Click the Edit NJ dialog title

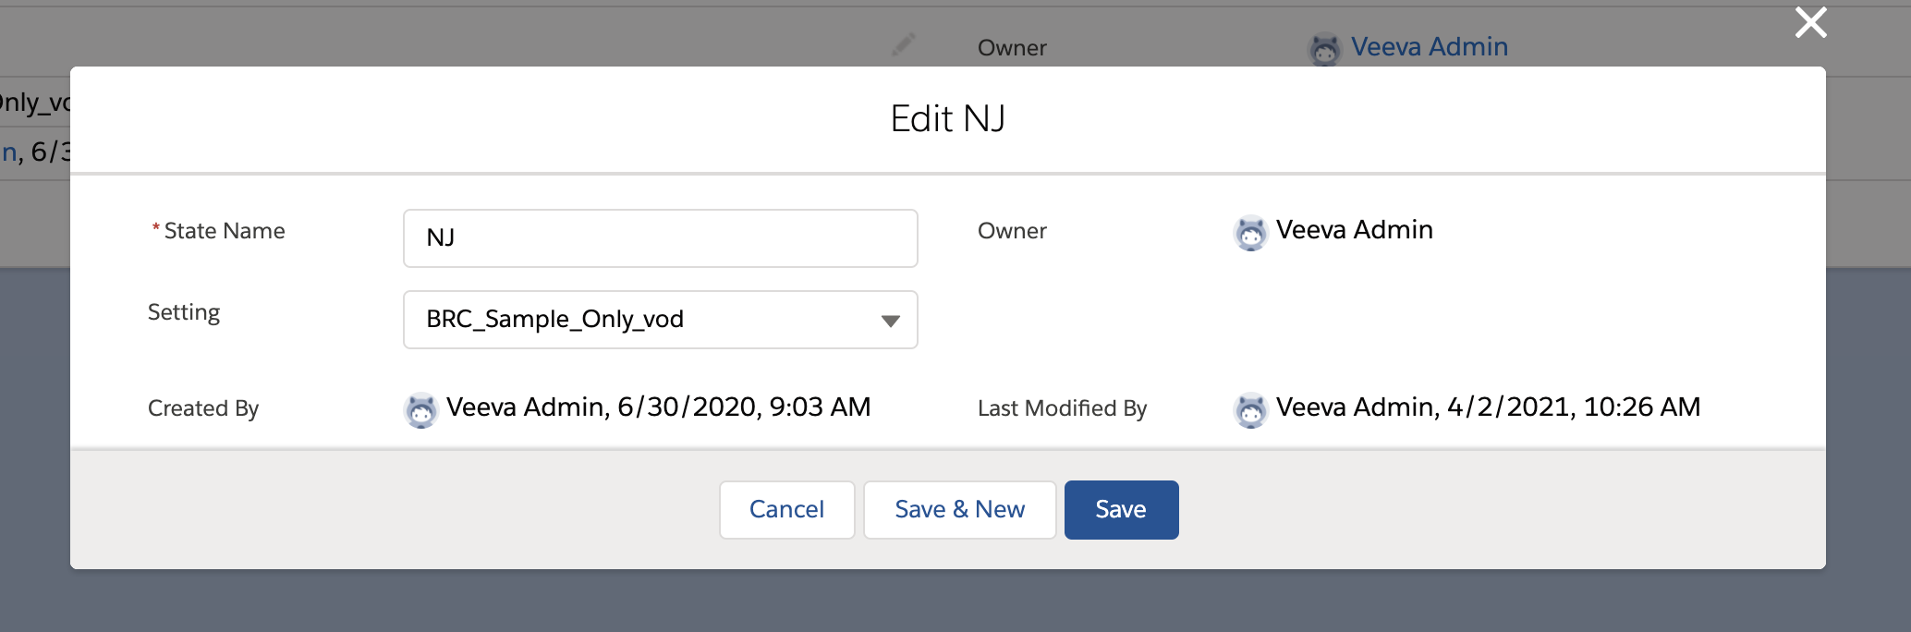[947, 119]
